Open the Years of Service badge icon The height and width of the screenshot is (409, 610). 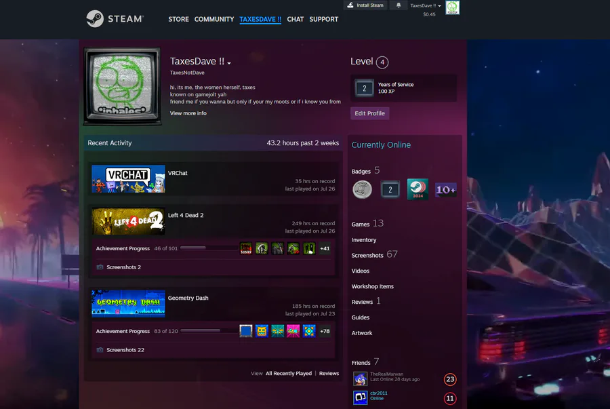(x=364, y=88)
